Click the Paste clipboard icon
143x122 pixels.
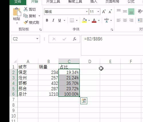[x=17, y=12]
